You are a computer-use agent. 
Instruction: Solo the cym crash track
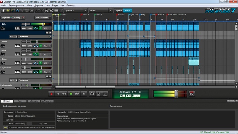tap(30, 72)
